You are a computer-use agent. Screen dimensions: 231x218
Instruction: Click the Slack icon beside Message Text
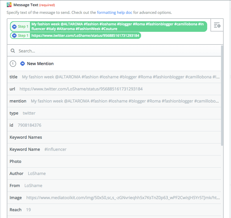pos(9,5)
